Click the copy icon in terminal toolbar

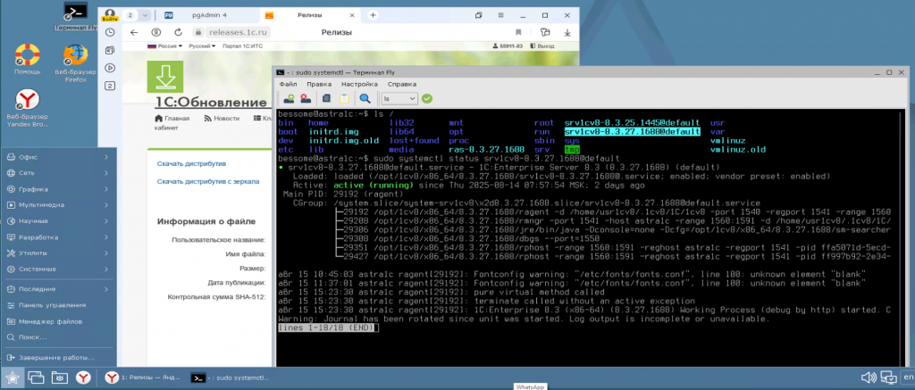click(x=327, y=98)
